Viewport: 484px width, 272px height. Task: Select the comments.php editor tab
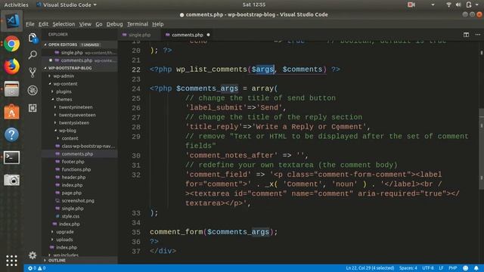(188, 35)
